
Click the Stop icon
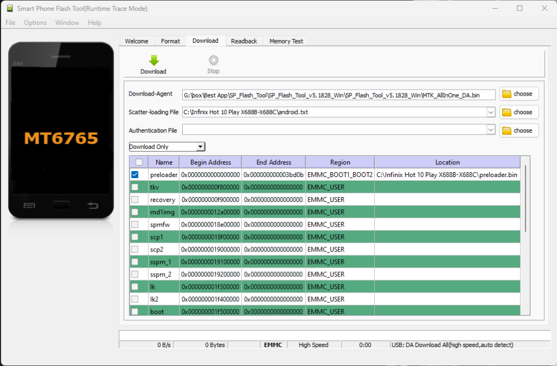click(213, 60)
